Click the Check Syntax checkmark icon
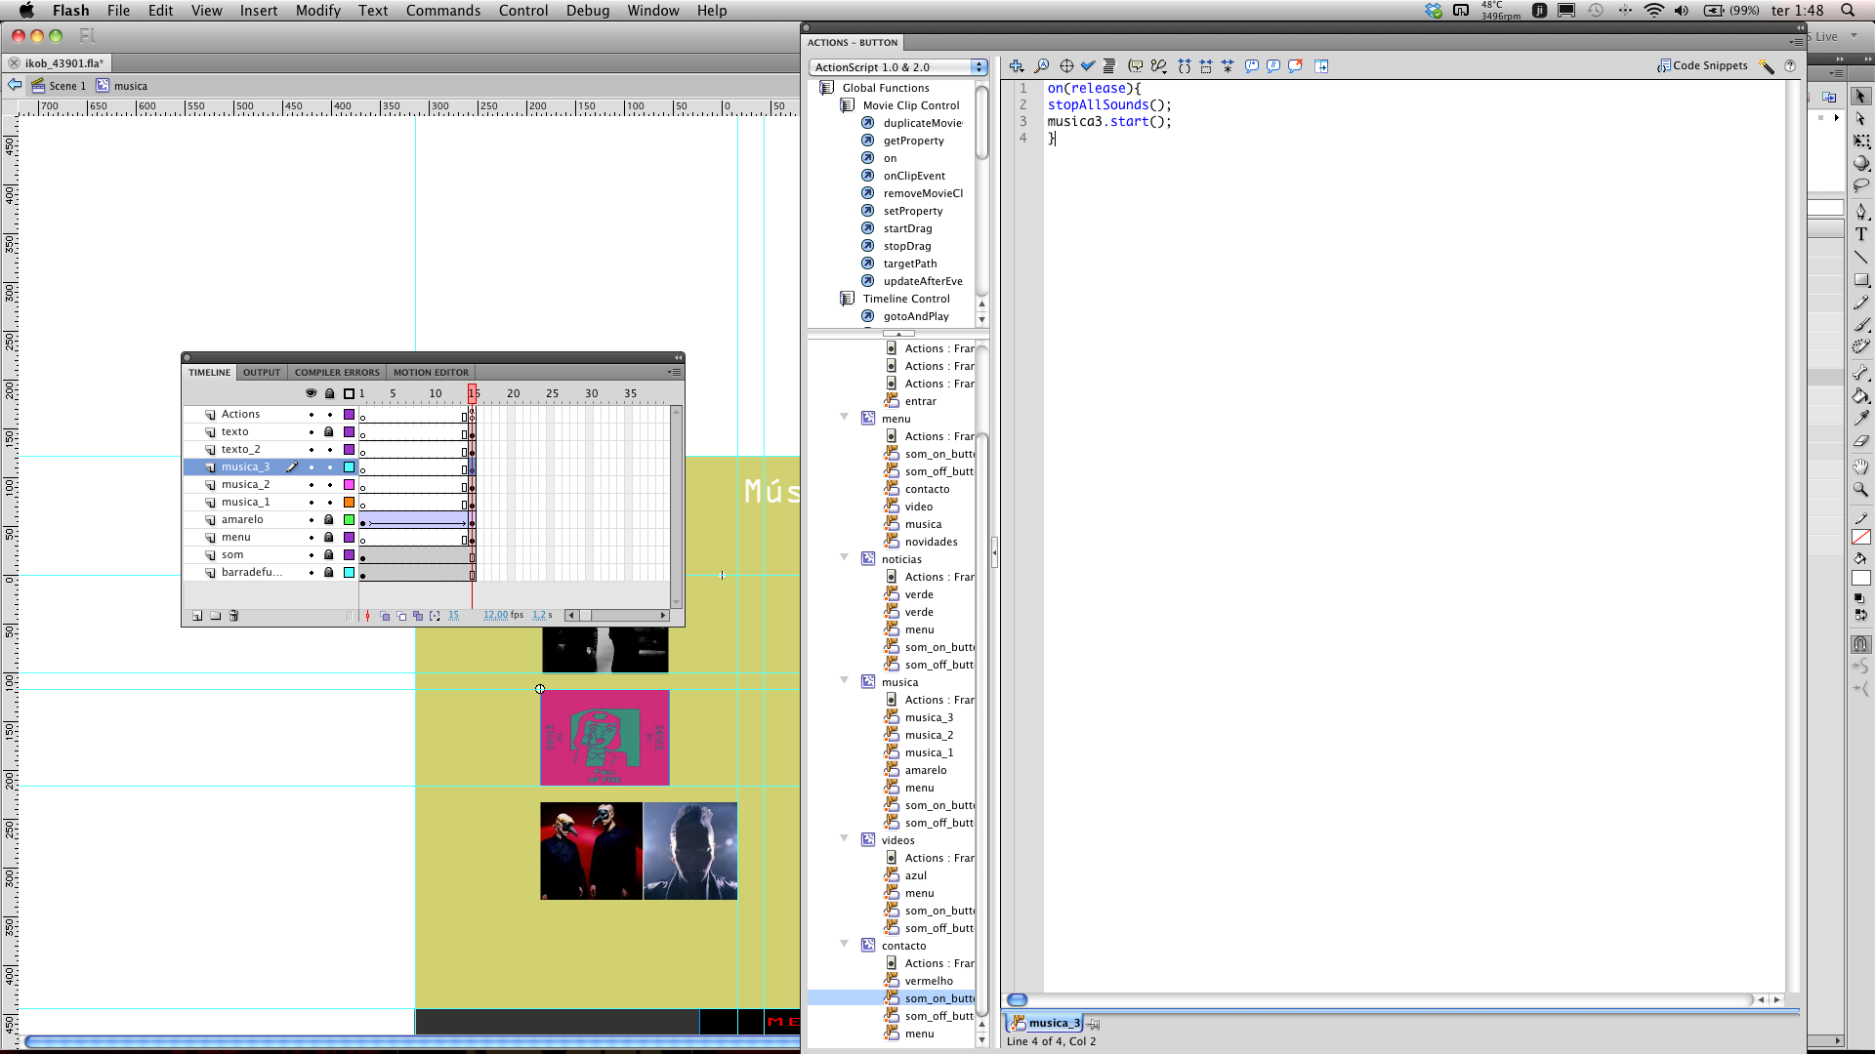1875x1054 pixels. 1088,66
